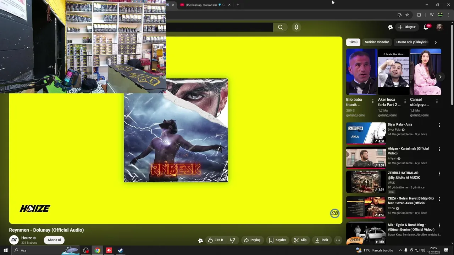Viewport: 454px width, 255px height.
Task: Open Diyar Pala - Anla video thumbnail
Action: pos(366,133)
